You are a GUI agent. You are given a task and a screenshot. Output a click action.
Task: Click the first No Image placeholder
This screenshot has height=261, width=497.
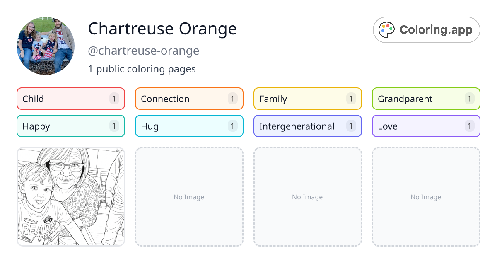point(189,197)
